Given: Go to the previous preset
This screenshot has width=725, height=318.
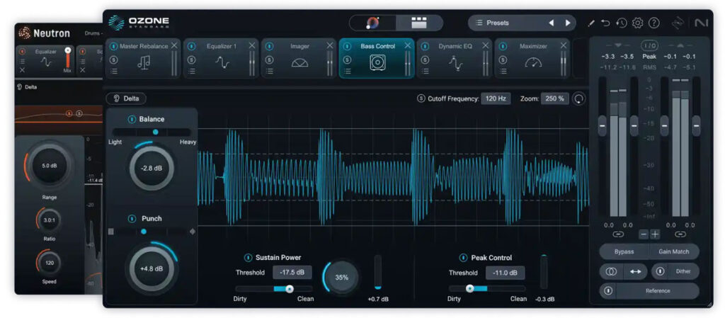Looking at the screenshot, I should click(551, 23).
